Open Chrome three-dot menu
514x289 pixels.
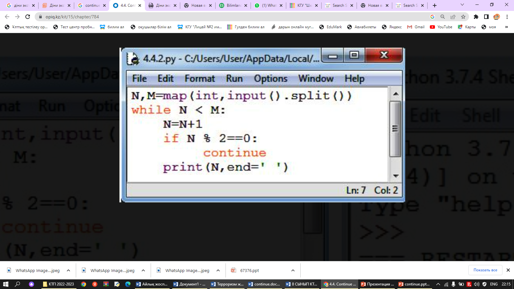click(x=507, y=17)
